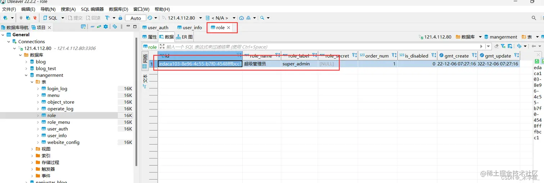Image resolution: width=544 pixels, height=183 pixels.
Task: Open the SQL 编辑器 menu
Action: 92,9
